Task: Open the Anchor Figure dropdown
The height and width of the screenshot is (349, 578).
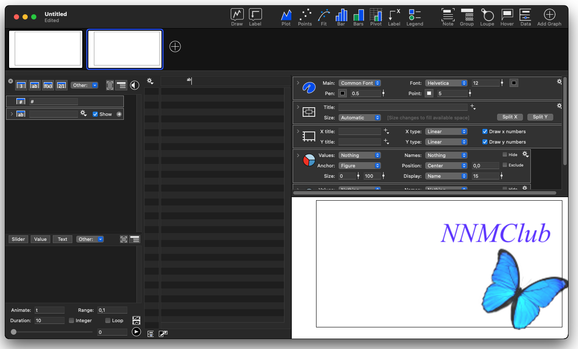Action: pyautogui.click(x=360, y=166)
